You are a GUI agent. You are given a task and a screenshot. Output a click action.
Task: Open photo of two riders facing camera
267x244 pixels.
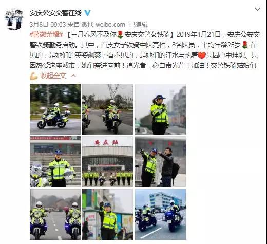(x=55, y=214)
